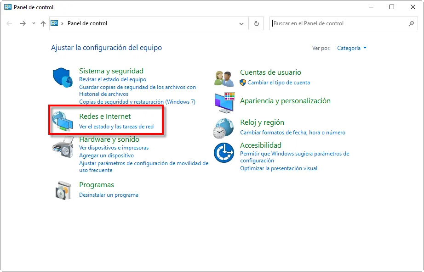The width and height of the screenshot is (424, 272).
Task: Open Revisar el estado del equipo
Action: 113,79
